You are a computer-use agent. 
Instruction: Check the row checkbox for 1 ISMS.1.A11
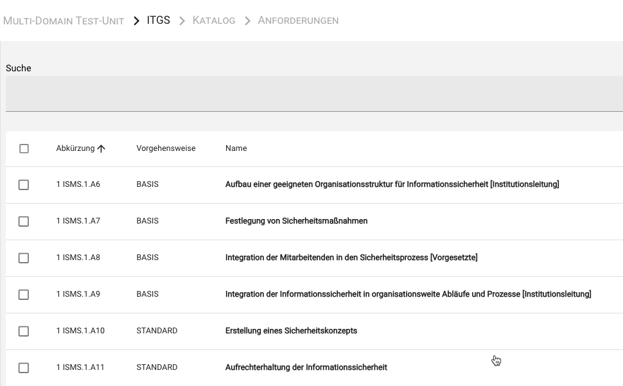23,367
